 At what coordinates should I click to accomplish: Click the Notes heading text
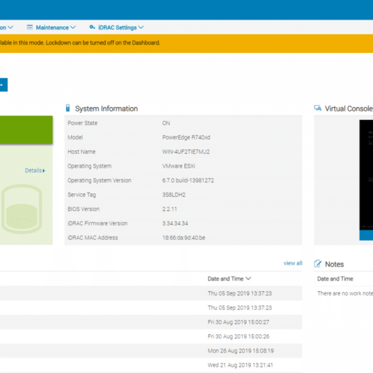point(334,264)
